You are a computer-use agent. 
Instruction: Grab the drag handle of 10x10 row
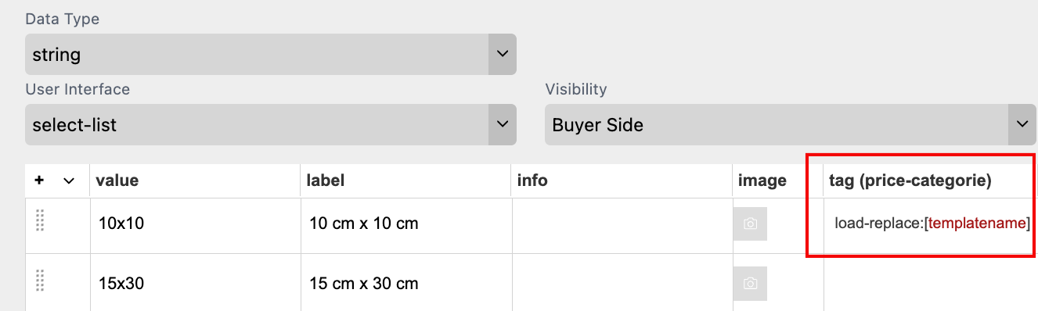[x=41, y=221]
